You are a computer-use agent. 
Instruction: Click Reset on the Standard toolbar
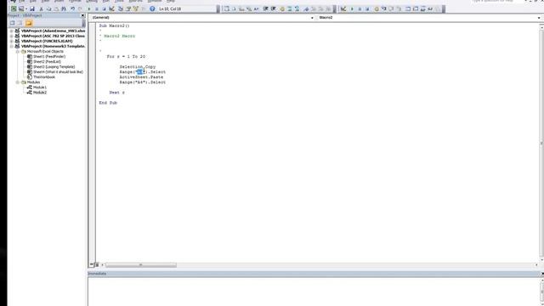[x=104, y=8]
